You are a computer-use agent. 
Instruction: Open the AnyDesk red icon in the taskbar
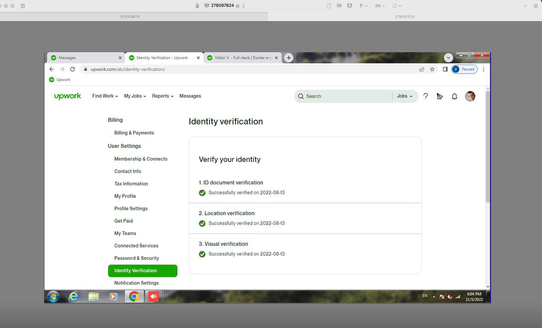[x=153, y=296]
